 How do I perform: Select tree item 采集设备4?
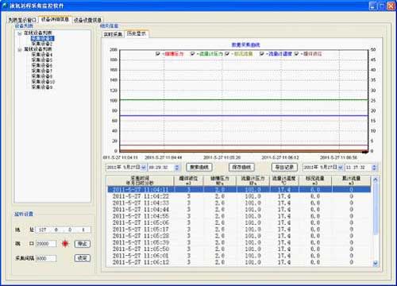(x=42, y=55)
